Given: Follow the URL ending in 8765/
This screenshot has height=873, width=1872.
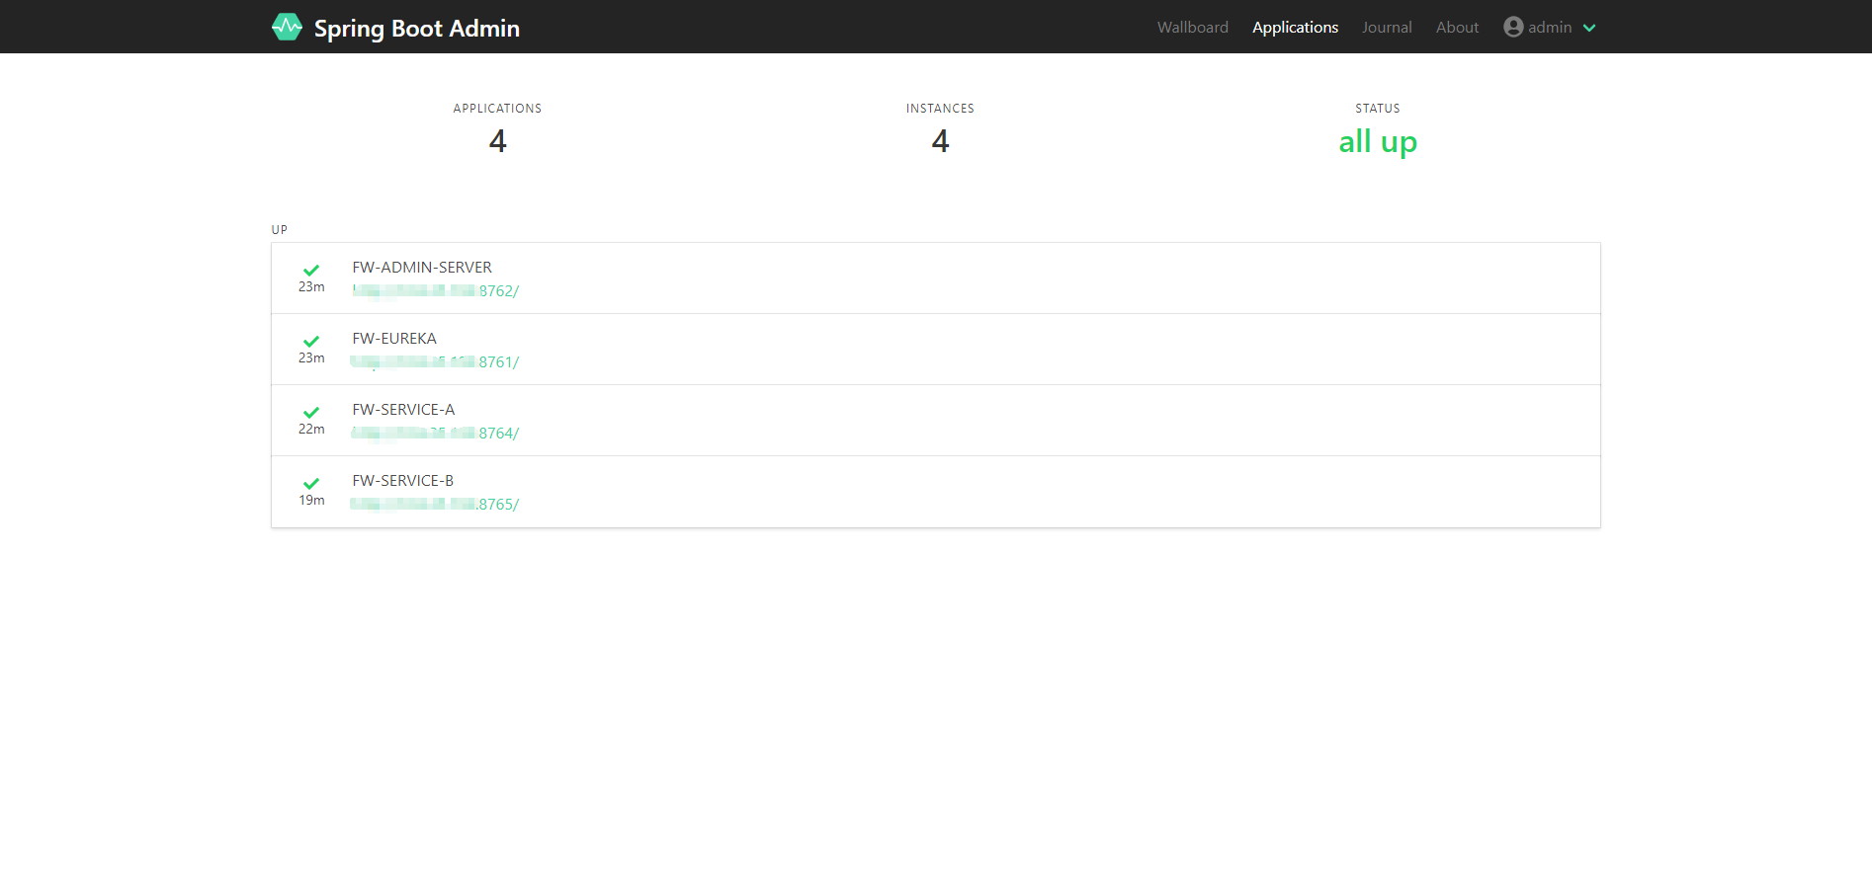Looking at the screenshot, I should [435, 504].
